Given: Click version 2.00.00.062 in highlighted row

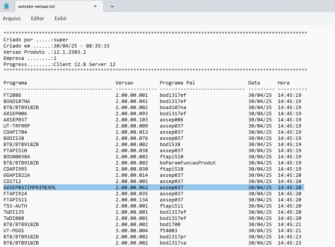Looking at the screenshot, I should tap(132, 187).
